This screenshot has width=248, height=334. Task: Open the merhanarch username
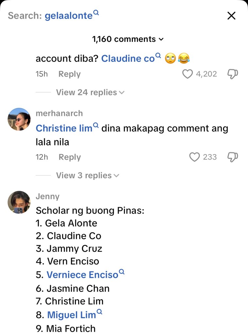[x=59, y=113]
